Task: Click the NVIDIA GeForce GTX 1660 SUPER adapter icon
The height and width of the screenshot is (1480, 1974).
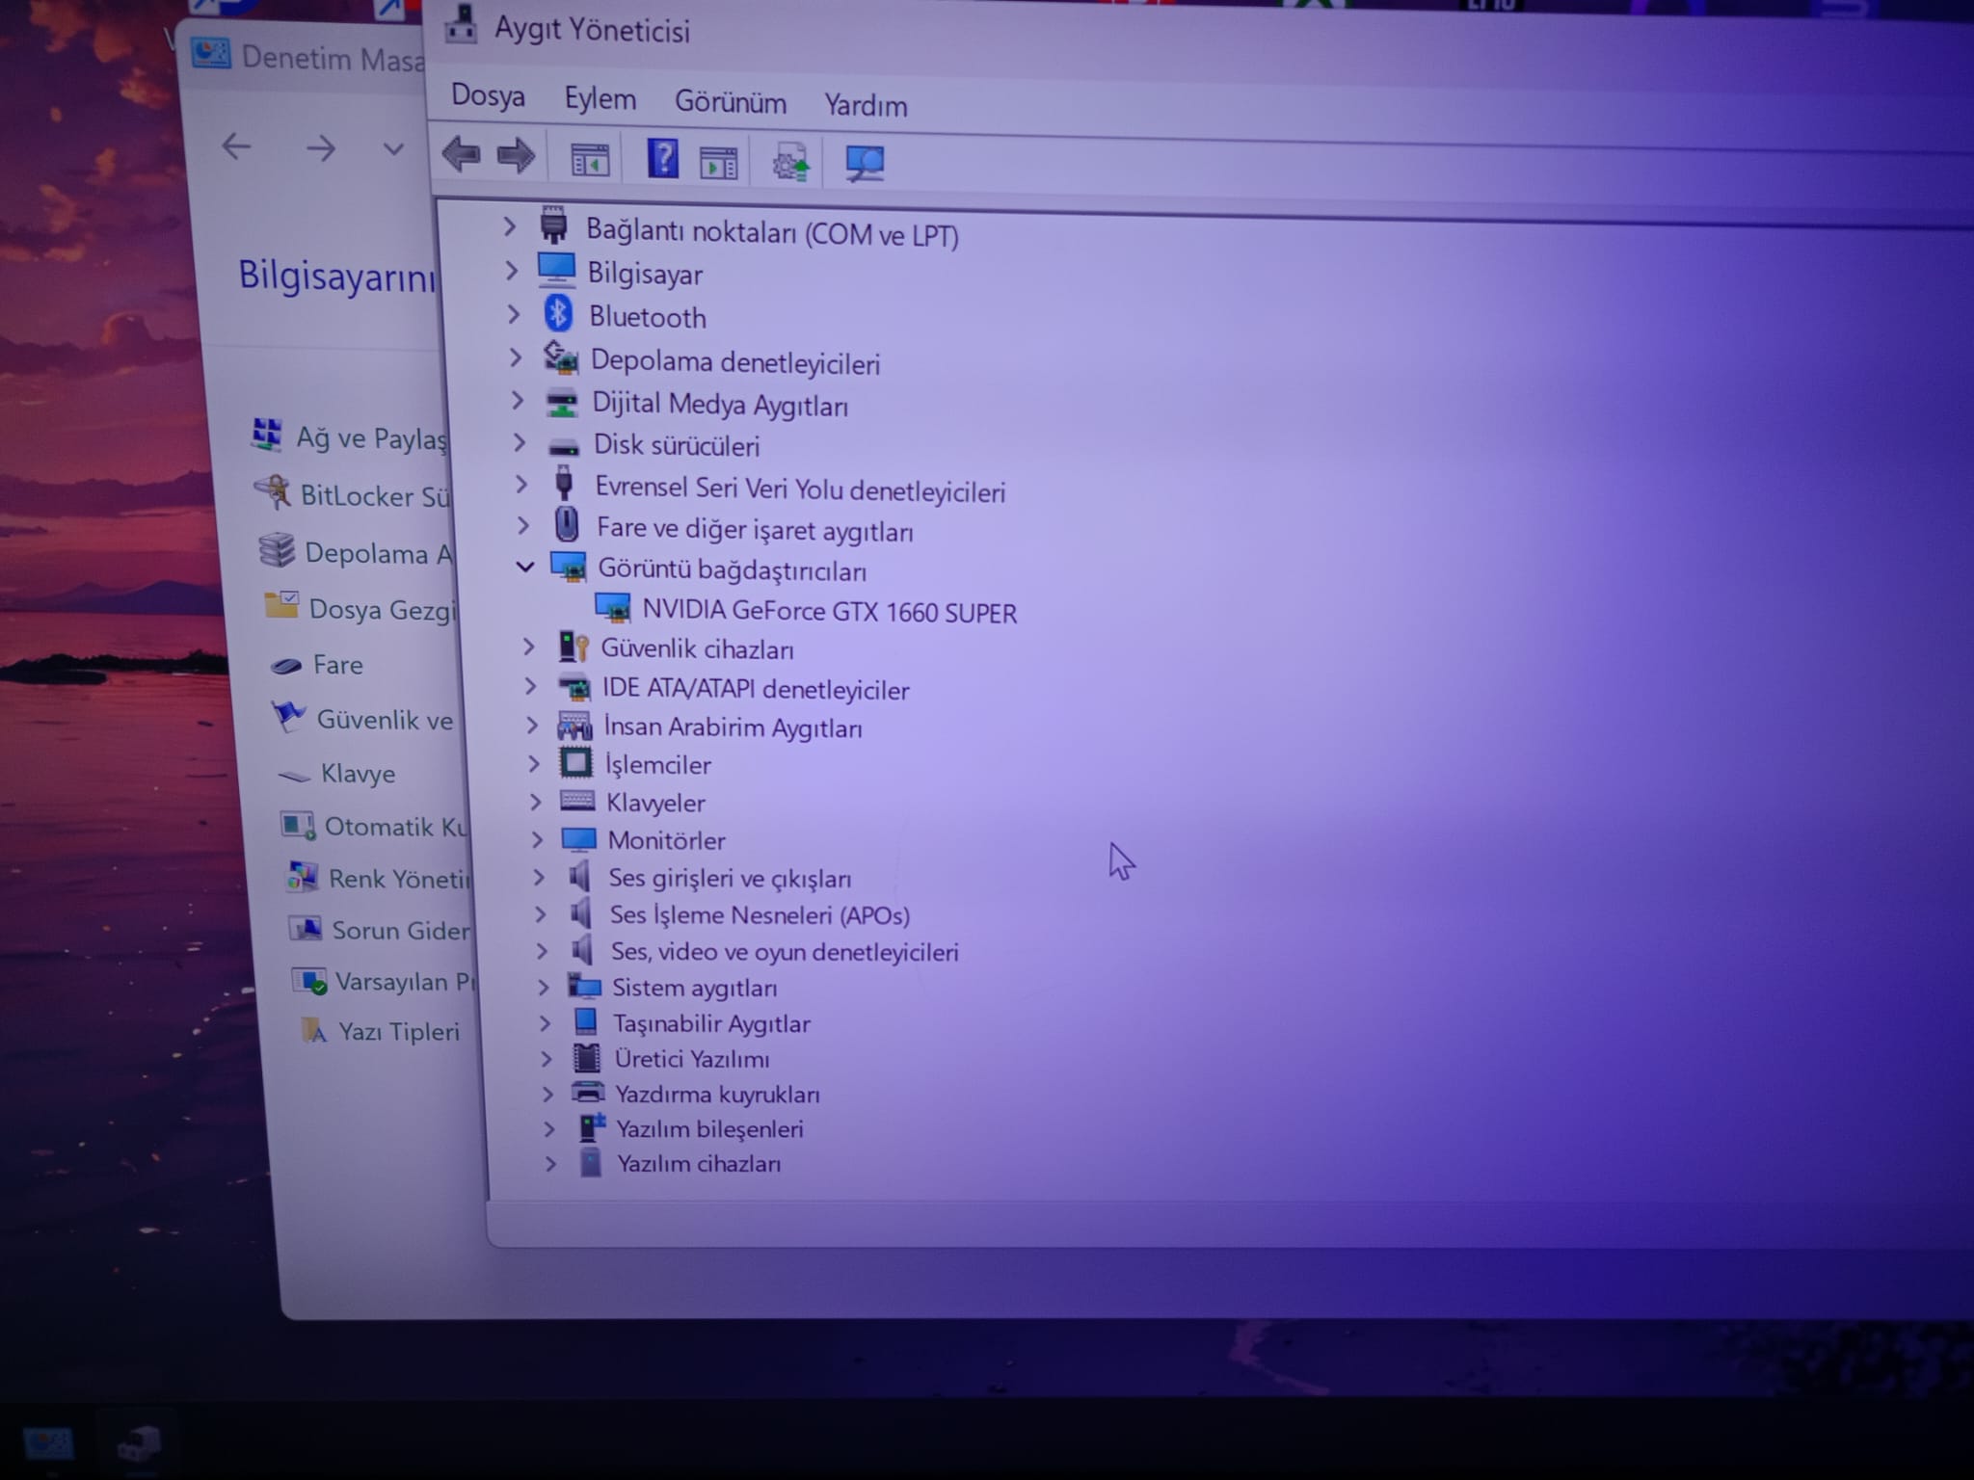Action: click(x=612, y=608)
